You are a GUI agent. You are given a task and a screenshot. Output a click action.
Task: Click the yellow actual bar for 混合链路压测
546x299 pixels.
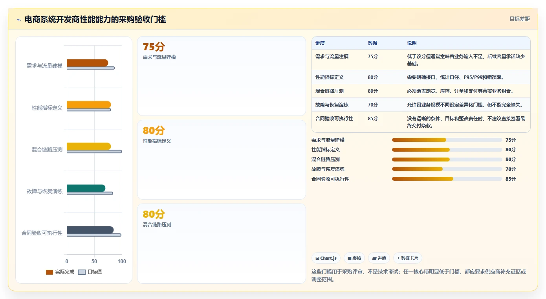tap(89, 146)
